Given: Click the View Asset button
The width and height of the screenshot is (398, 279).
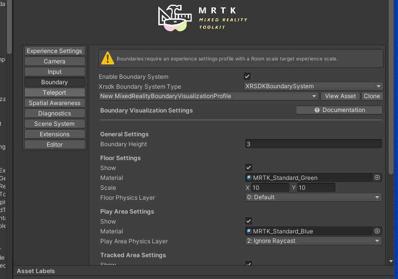Looking at the screenshot, I should click(x=340, y=96).
